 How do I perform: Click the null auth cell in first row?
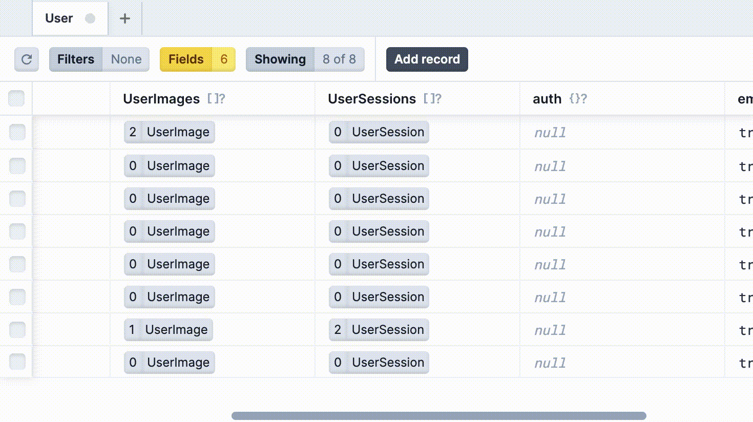[x=550, y=133]
